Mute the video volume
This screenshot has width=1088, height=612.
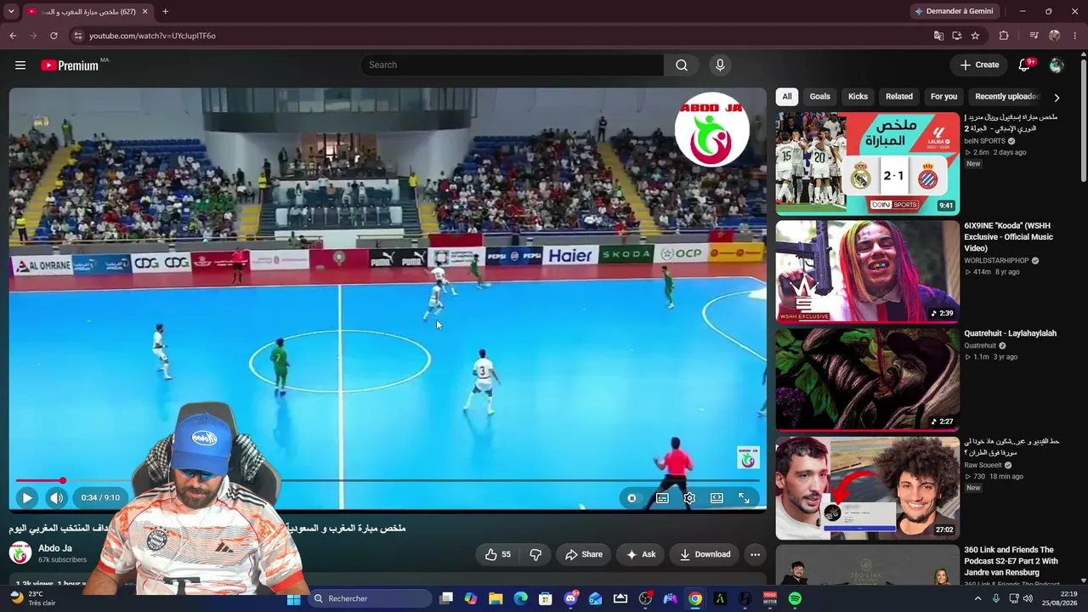[x=56, y=498]
